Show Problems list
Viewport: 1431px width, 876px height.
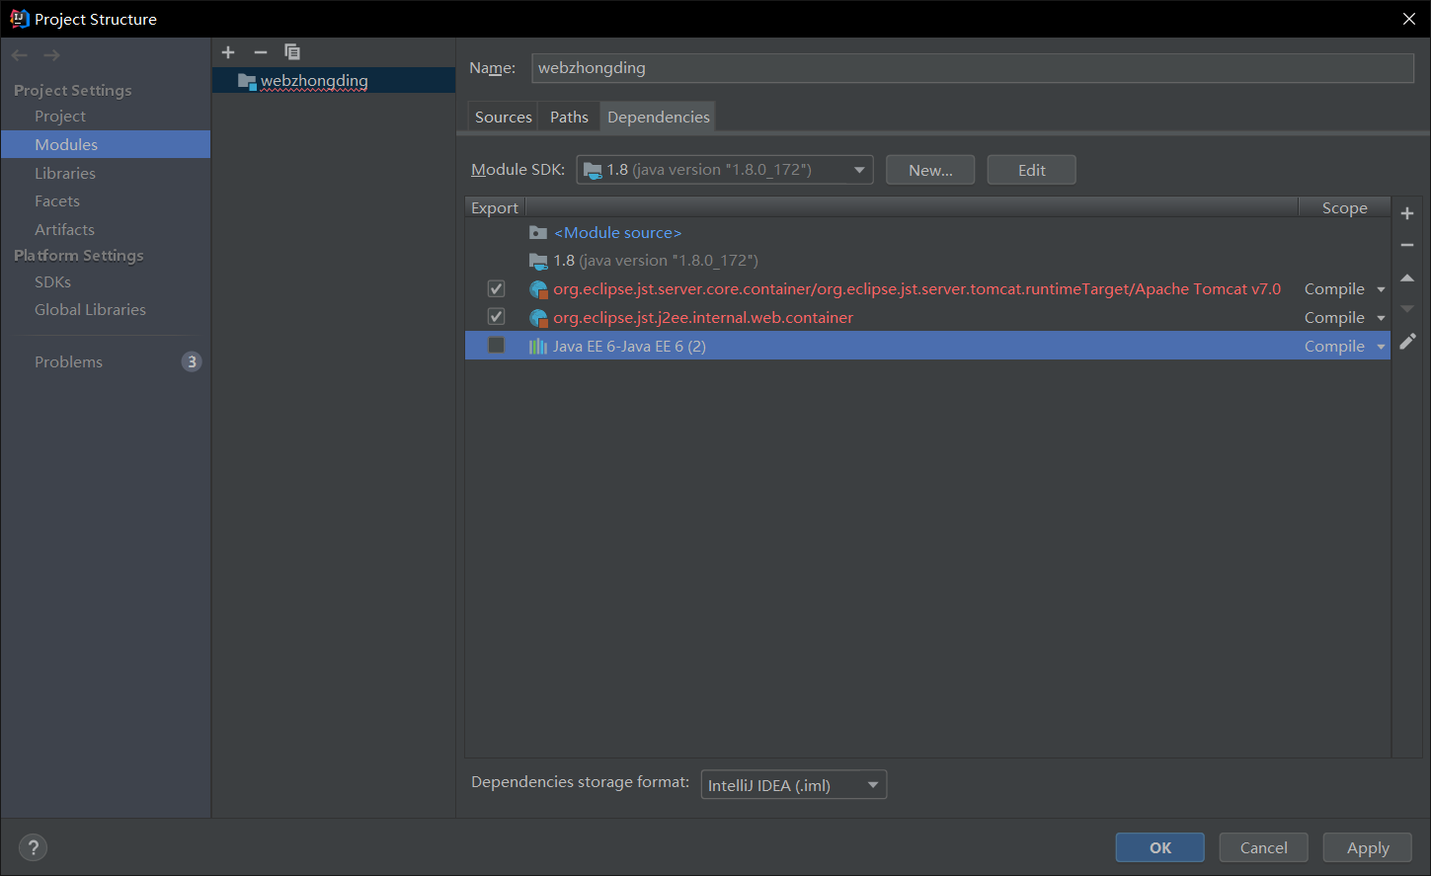click(68, 361)
